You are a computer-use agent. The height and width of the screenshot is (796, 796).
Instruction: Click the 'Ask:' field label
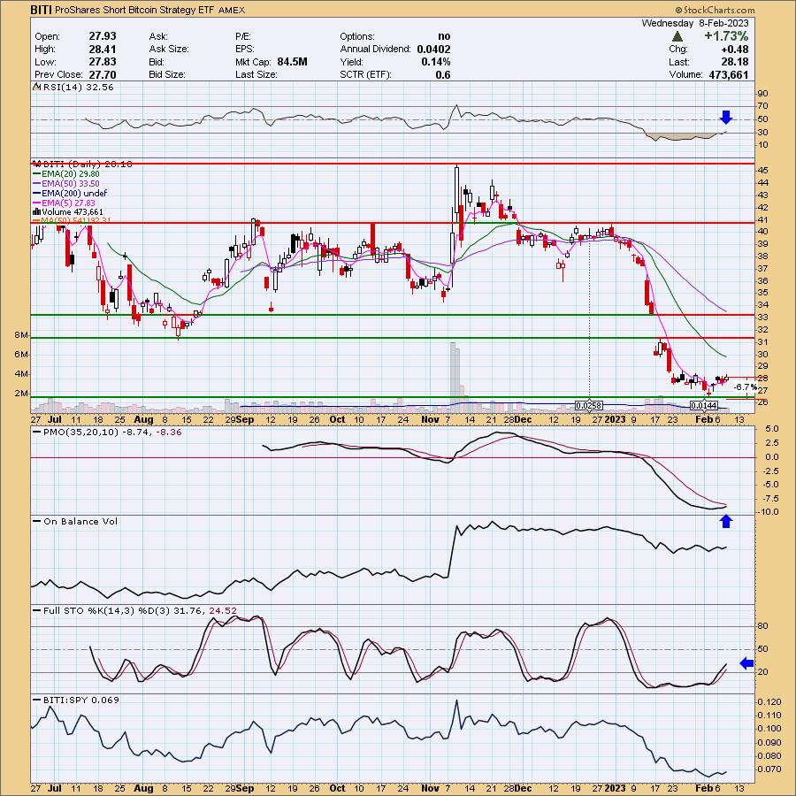(158, 36)
